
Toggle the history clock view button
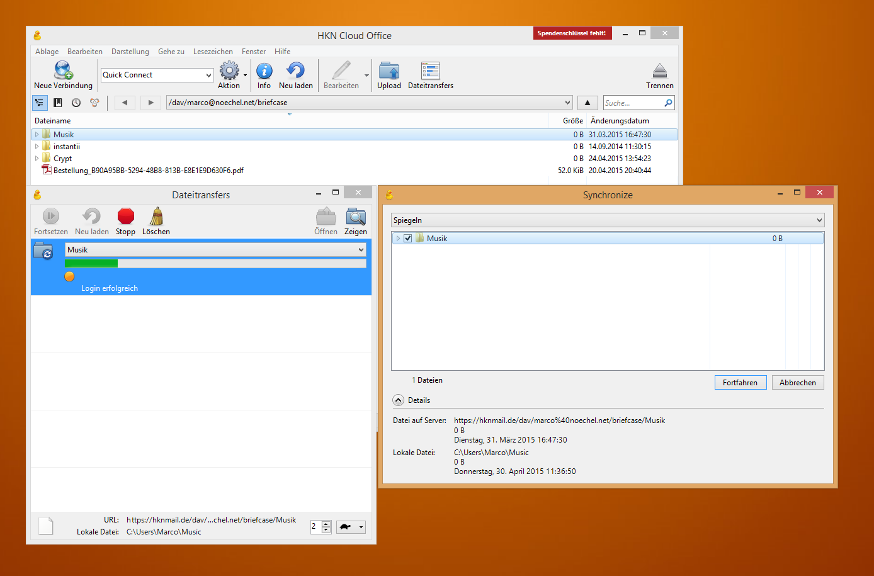pyautogui.click(x=76, y=103)
